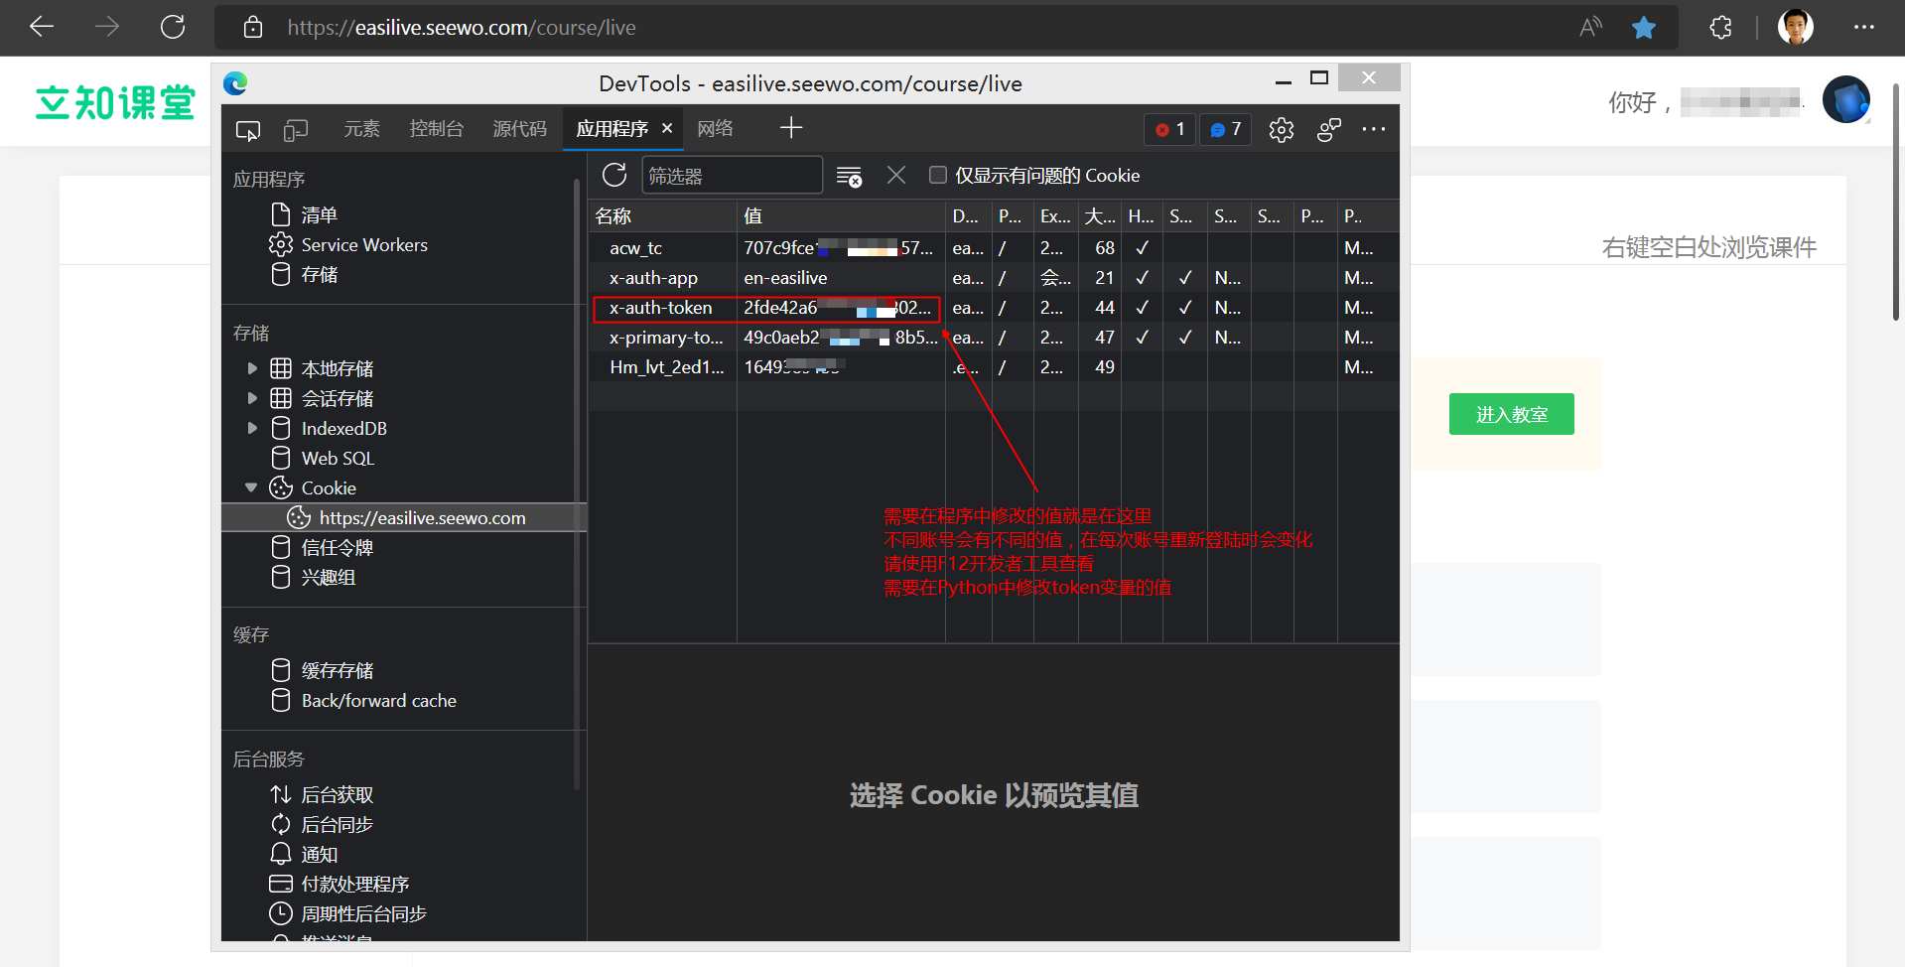
Task: Switch to the 元素 tab
Action: coord(360,128)
